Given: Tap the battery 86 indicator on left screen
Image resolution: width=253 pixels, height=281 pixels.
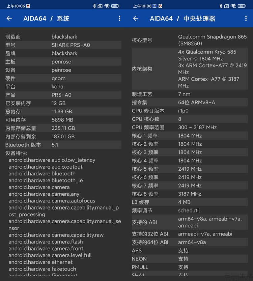Looking at the screenshot, I should click(115, 6).
